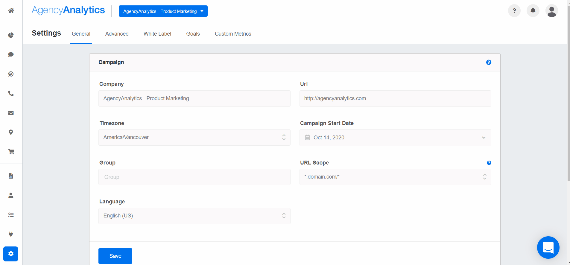Open the Language English (US) dropdown
This screenshot has width=570, height=265.
(x=194, y=216)
